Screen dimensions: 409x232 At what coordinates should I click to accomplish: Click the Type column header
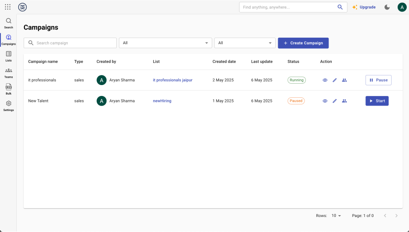click(x=79, y=61)
